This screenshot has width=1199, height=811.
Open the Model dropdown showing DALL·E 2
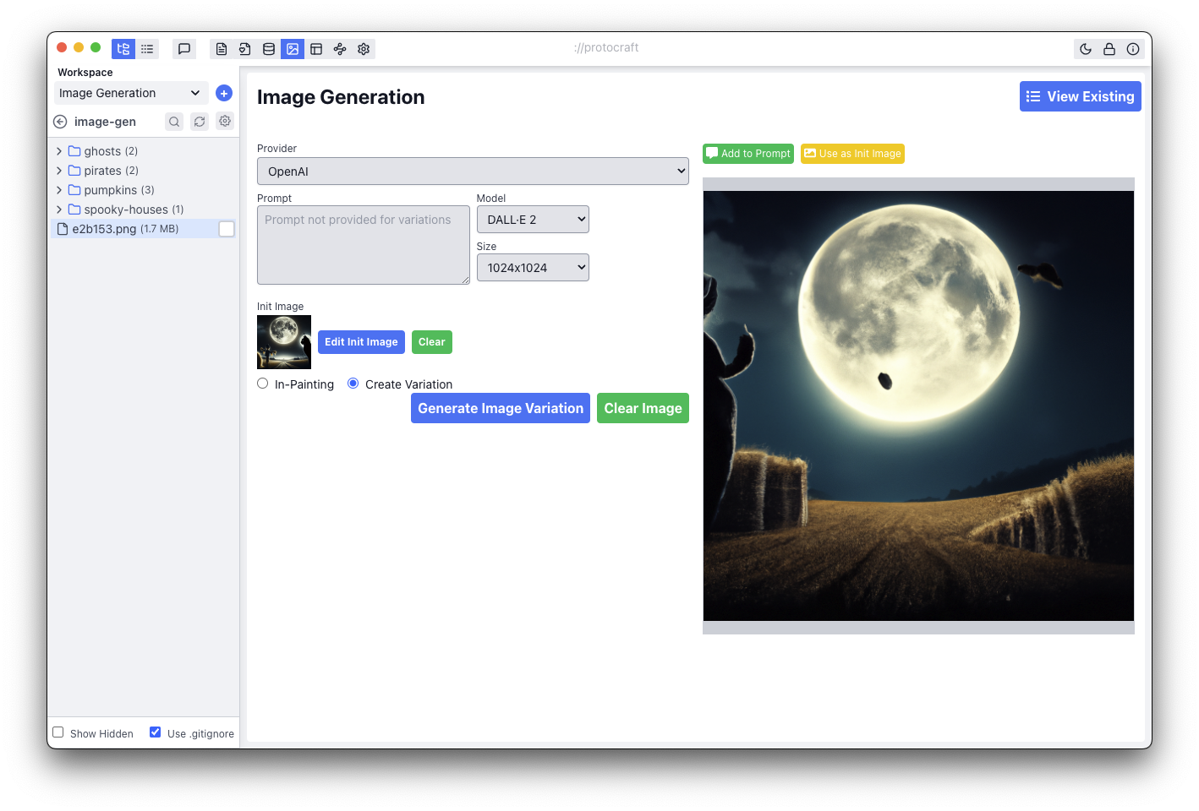tap(533, 220)
